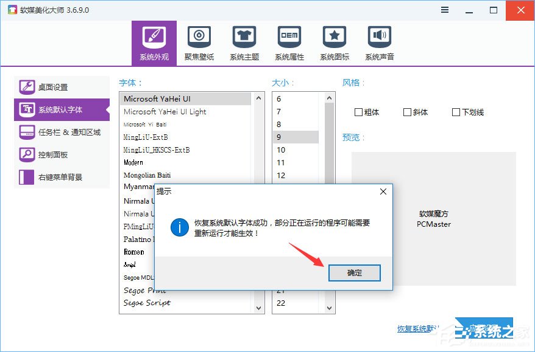535x352 pixels.
Task: Enable the 粗体 bold checkbox
Action: point(359,112)
